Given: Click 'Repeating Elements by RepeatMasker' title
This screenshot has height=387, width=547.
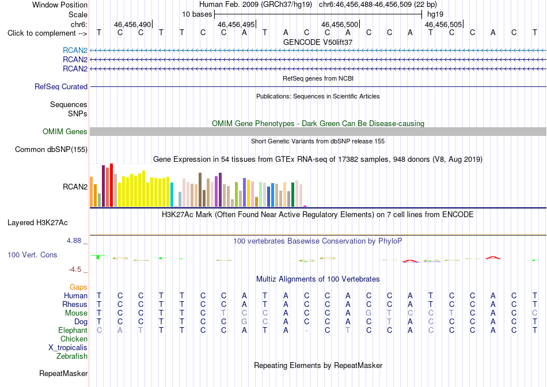Looking at the screenshot, I should click(x=318, y=365).
